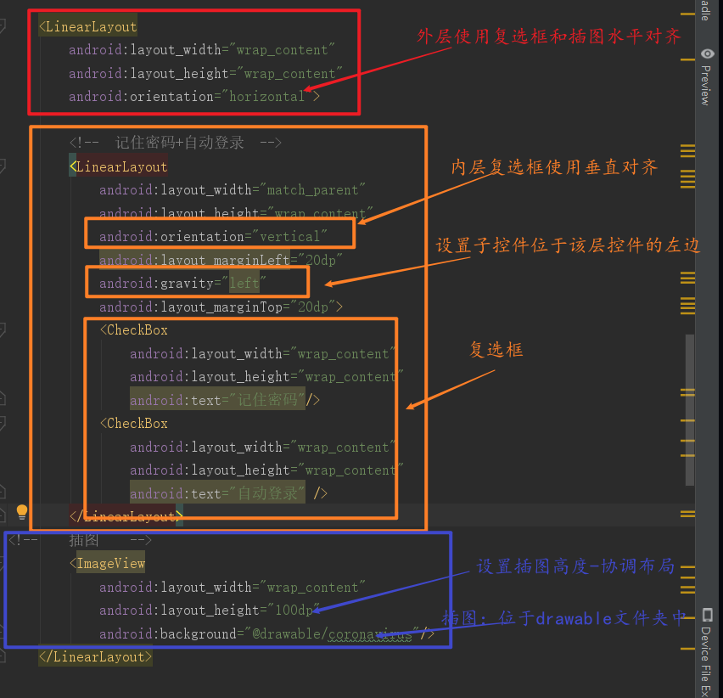723x698 pixels.
Task: Click the opening outer <LinearLayout tag at top
Action: coord(87,27)
